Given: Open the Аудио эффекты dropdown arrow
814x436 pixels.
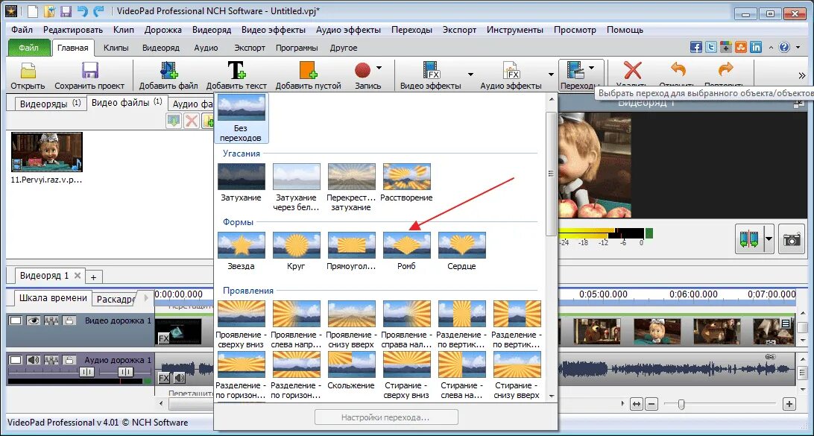Looking at the screenshot, I should pos(551,74).
